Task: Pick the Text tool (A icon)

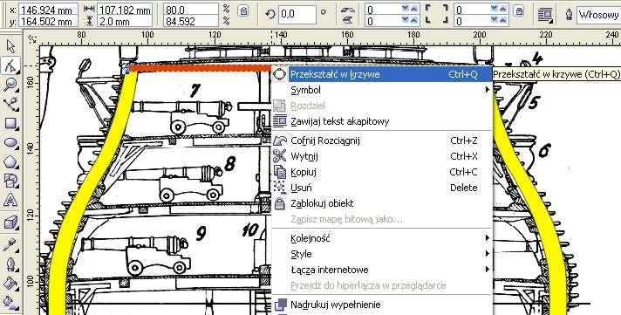Action: [10, 201]
